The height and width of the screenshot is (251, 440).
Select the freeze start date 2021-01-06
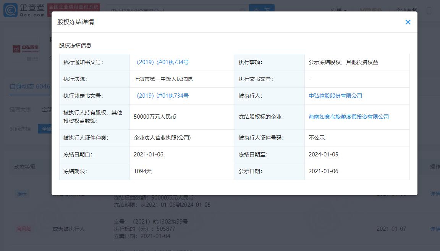(149, 154)
